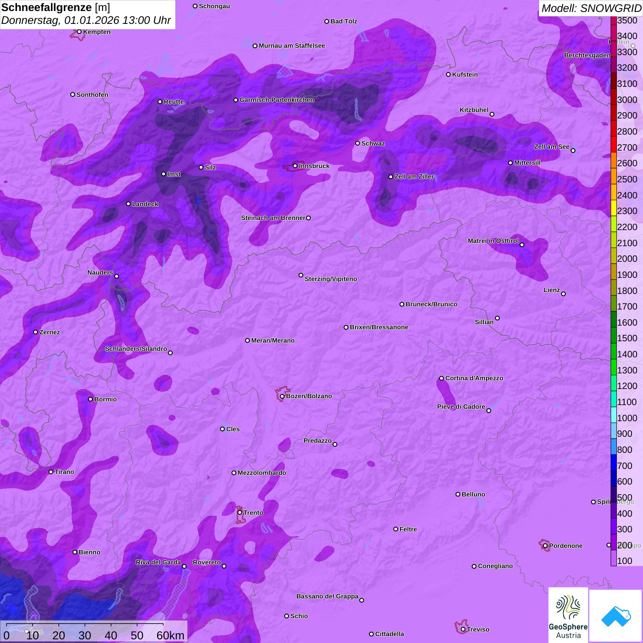Click the Trento city marker dot
Screen dimensions: 643x643
tap(240, 513)
